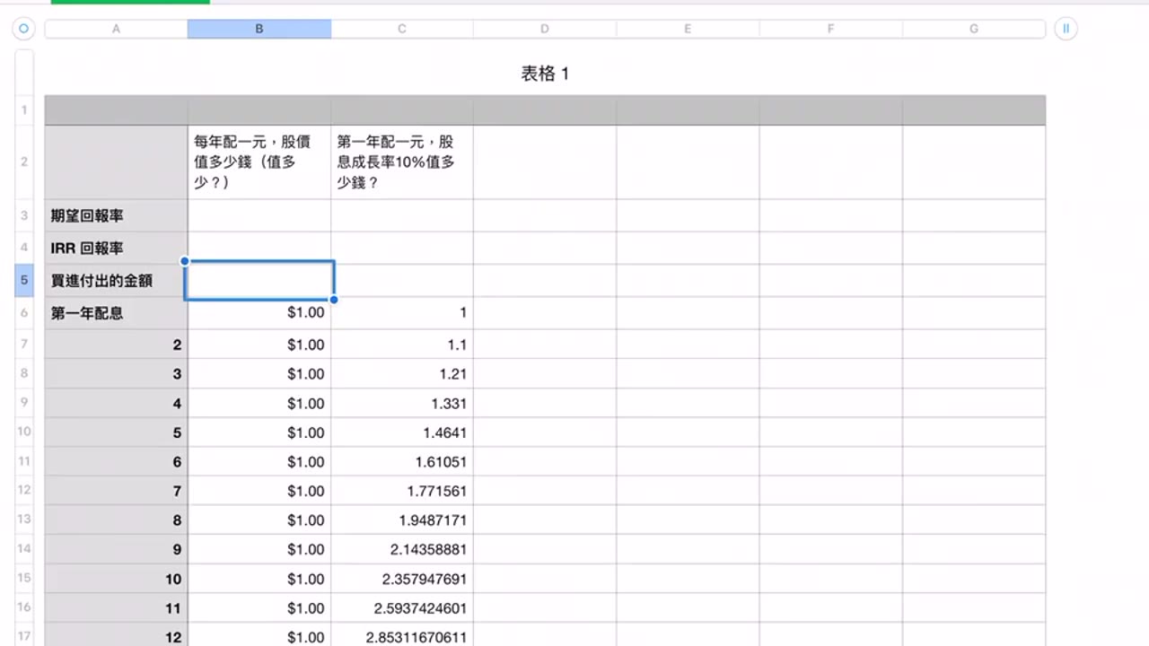
Task: Click year label 2 in column A
Action: [x=116, y=345]
